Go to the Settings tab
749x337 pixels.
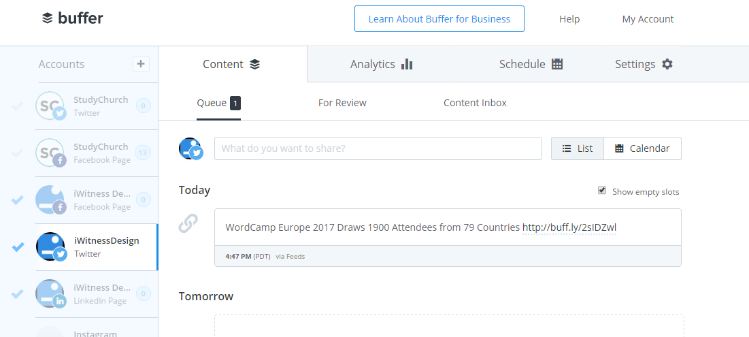(644, 64)
